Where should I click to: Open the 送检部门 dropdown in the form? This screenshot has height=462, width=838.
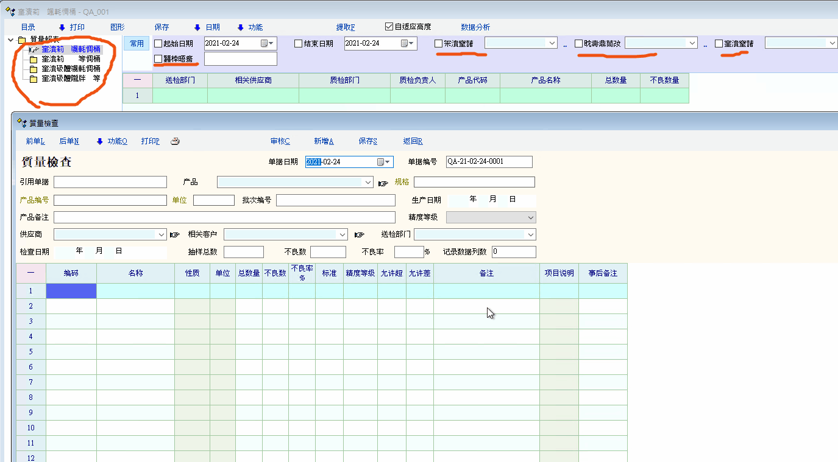click(x=531, y=235)
